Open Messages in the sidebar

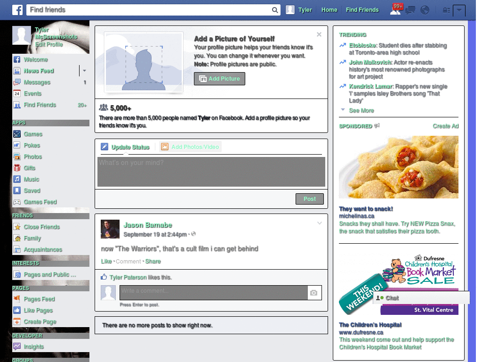(x=37, y=82)
